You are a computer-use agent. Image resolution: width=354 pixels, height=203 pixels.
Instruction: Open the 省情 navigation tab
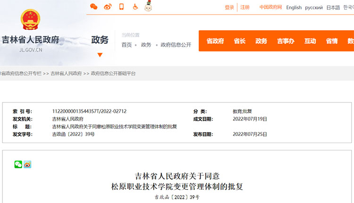click(332, 41)
